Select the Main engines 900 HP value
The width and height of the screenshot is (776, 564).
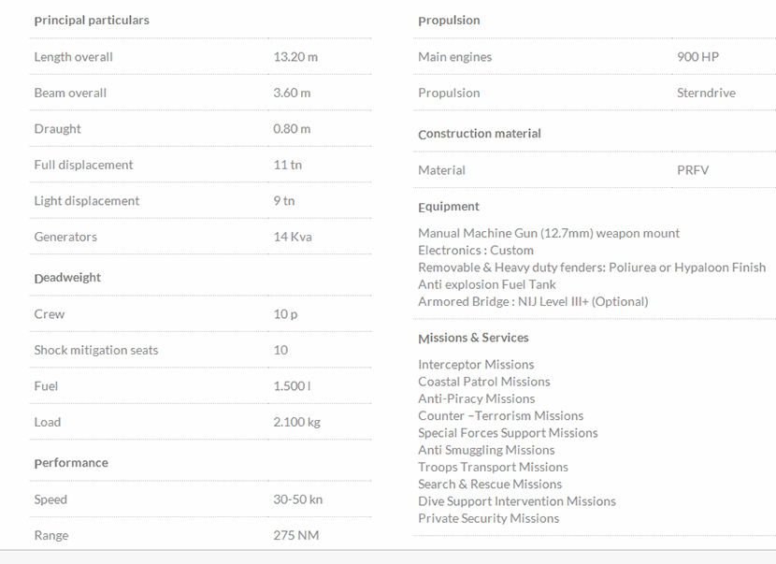697,57
